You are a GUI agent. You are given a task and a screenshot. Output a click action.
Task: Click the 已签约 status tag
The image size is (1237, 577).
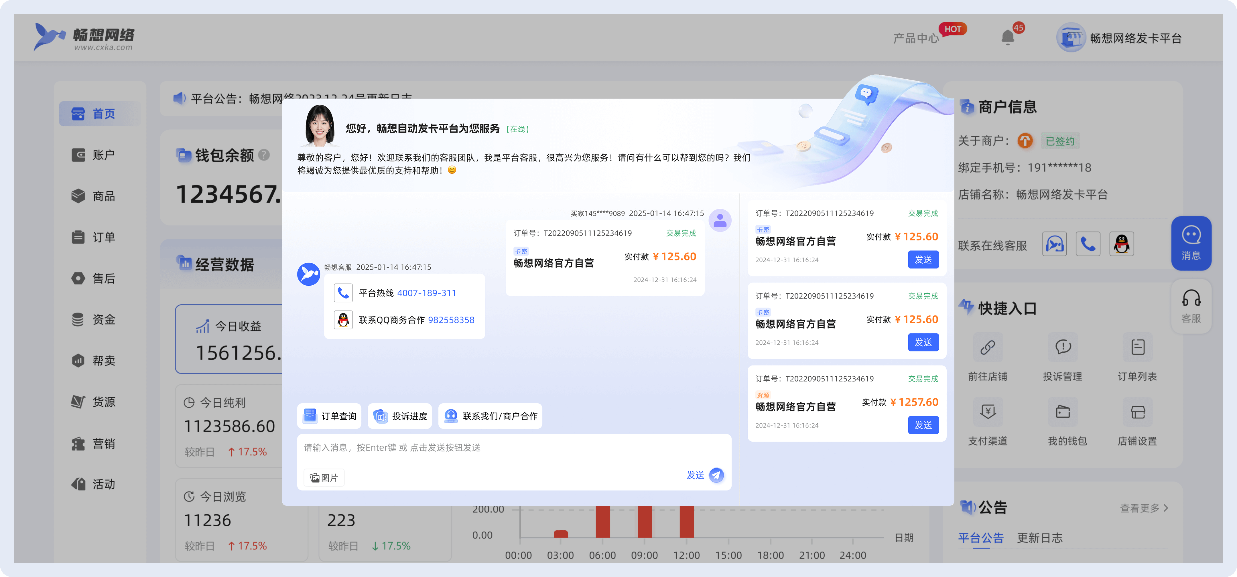[x=1060, y=141]
